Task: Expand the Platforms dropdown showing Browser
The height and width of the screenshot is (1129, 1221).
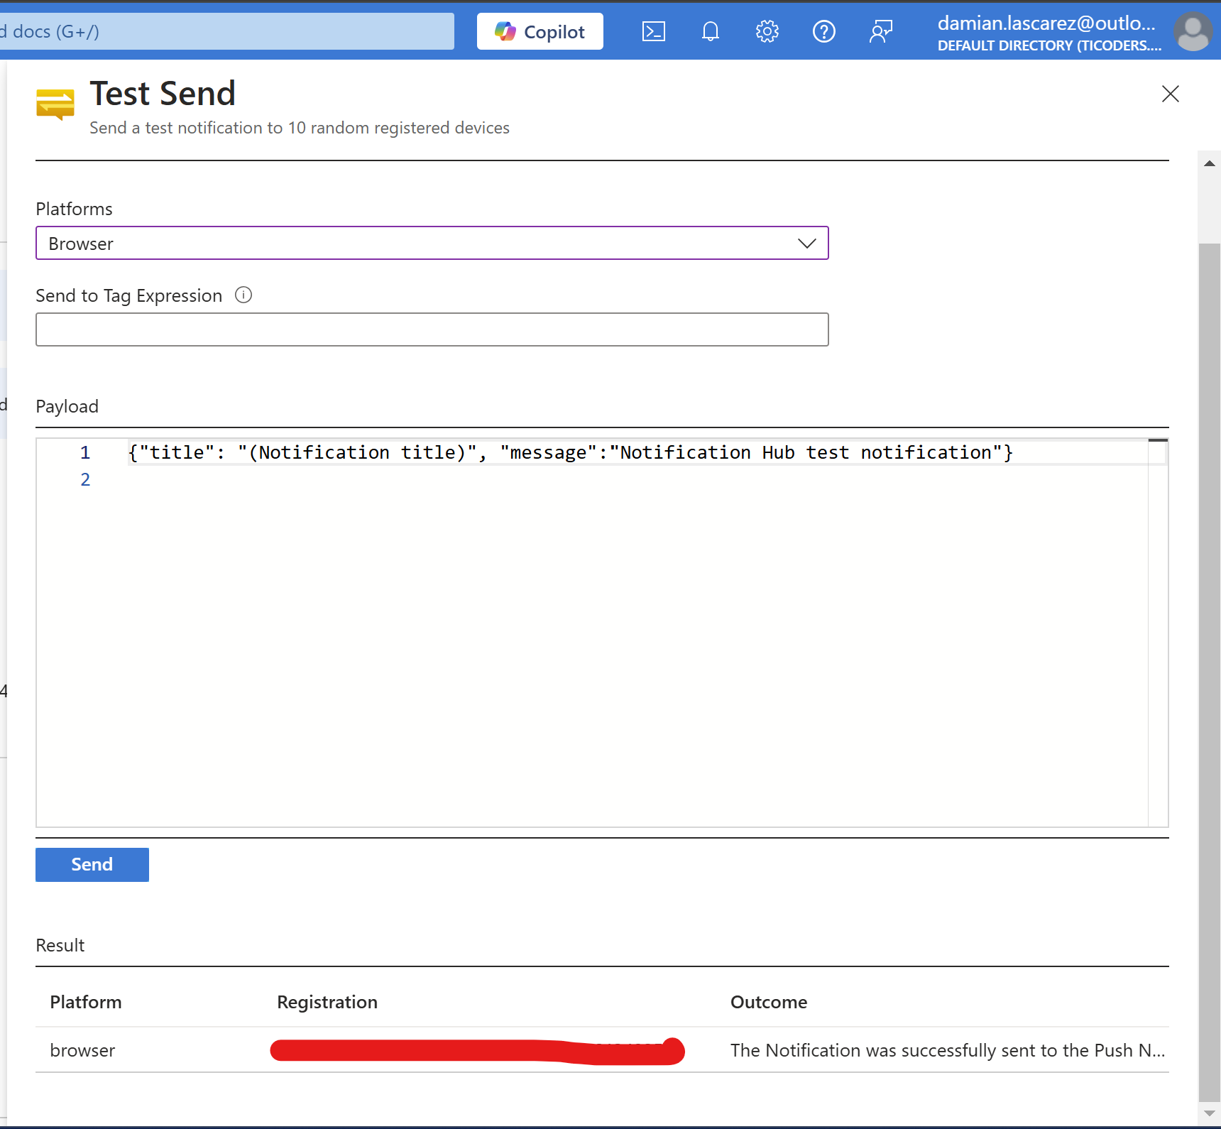Action: (432, 244)
